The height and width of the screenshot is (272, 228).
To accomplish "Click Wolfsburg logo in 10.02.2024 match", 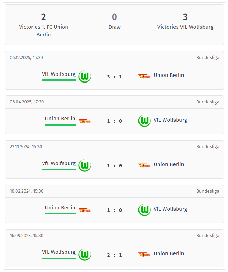I will pyautogui.click(x=144, y=210).
